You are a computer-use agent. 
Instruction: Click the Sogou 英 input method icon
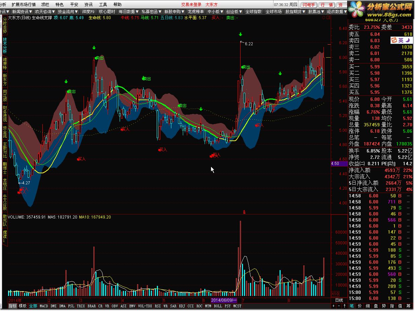pyautogui.click(x=401, y=40)
